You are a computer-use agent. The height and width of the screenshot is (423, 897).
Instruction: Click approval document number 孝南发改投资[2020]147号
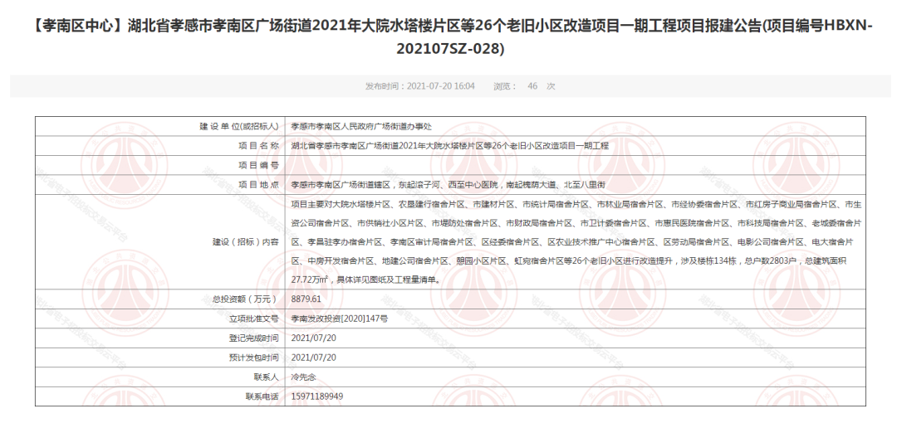click(x=339, y=318)
